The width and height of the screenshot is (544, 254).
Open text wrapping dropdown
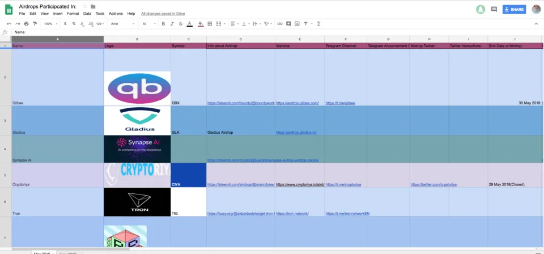256,24
